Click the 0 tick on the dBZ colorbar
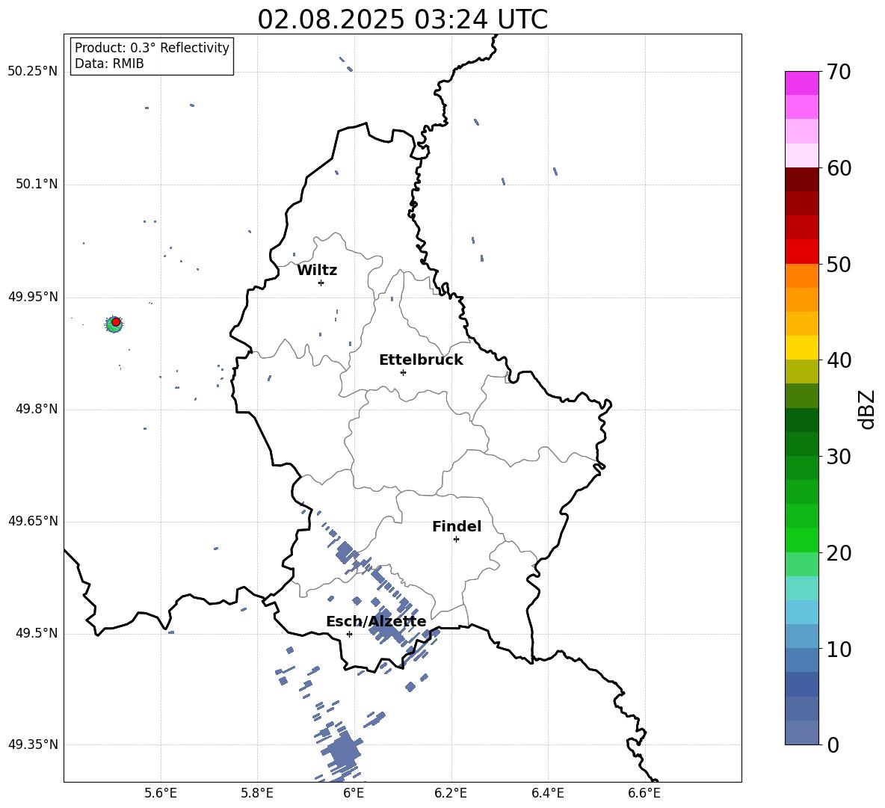Screen dimensions: 885x808 coord(832,744)
